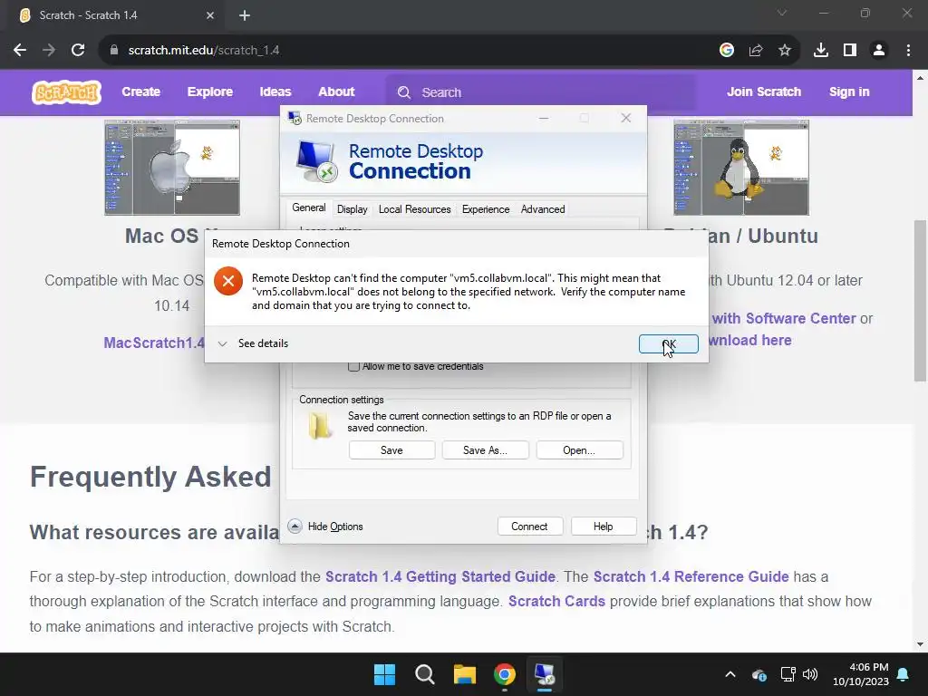Bookmark page with star icon

point(785,51)
